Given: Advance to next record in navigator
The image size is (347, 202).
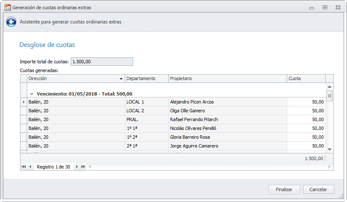Looking at the screenshot, I should click(x=77, y=166).
